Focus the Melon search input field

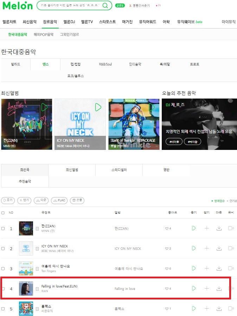[70, 5]
